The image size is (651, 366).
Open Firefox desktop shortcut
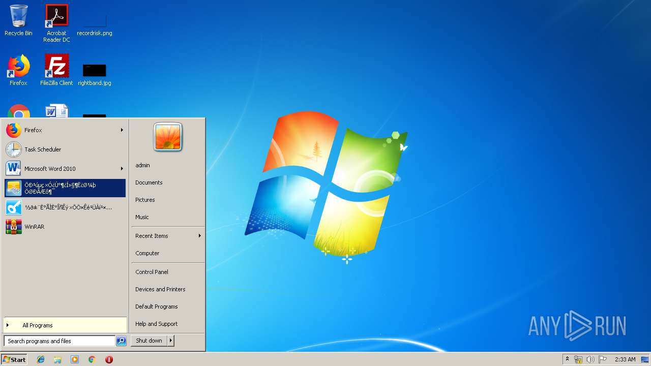click(18, 70)
